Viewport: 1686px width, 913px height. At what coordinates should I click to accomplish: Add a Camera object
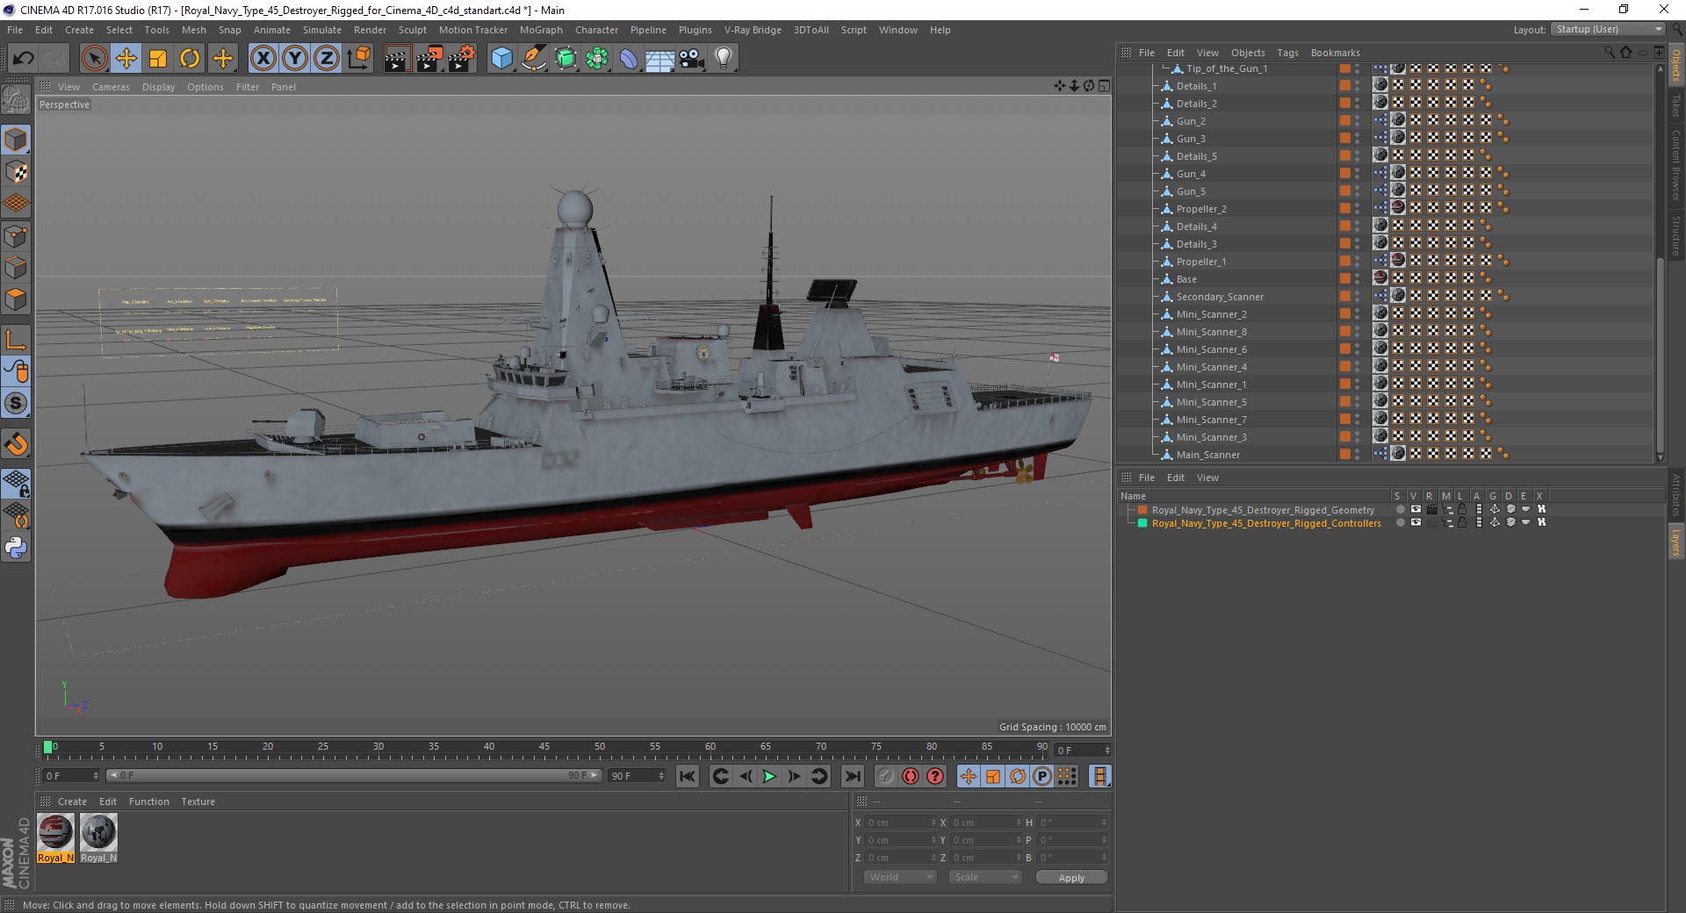692,59
